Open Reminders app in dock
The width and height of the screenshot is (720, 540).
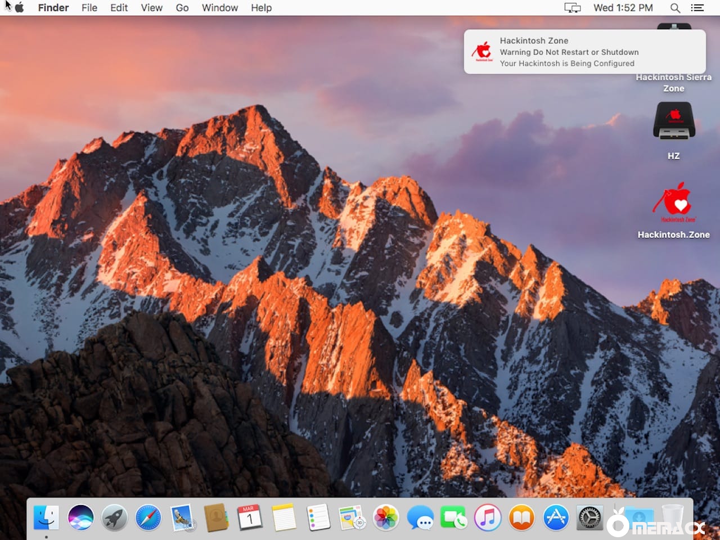pyautogui.click(x=318, y=517)
